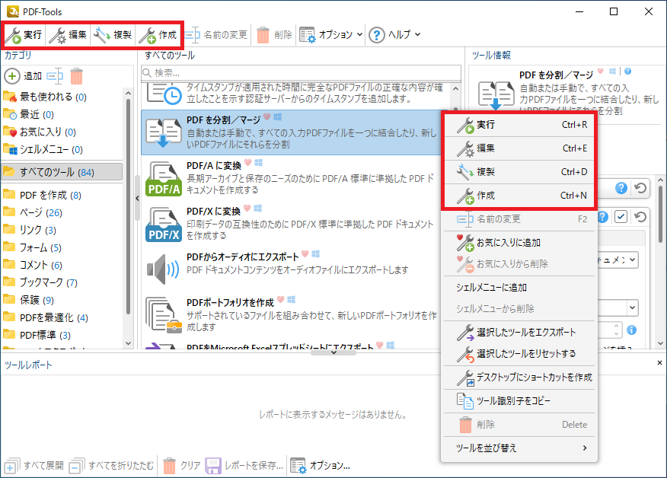Screen dimensions: 667x478
Task: Toggle the checkbox in the tool info options
Action: click(x=621, y=217)
